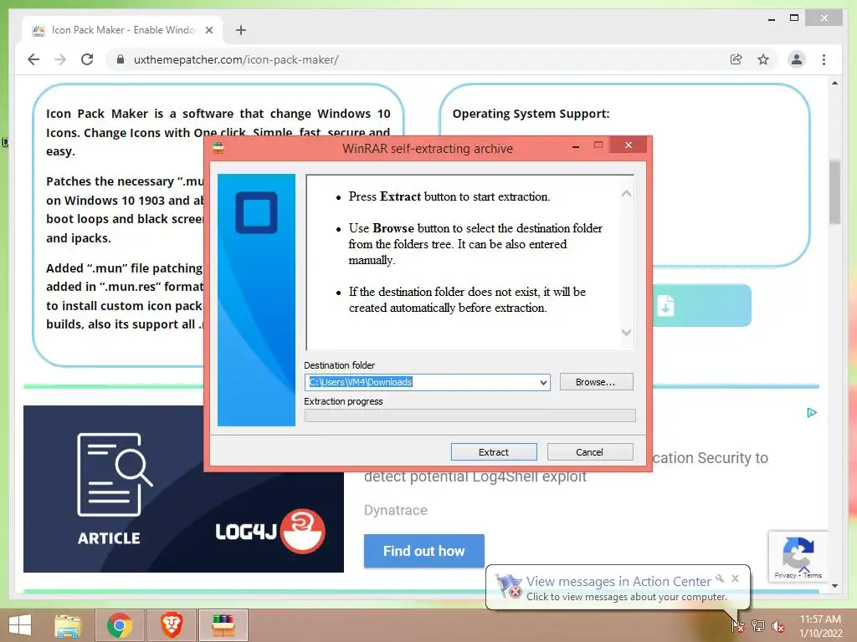Open File Explorer from taskbar

[x=68, y=625]
